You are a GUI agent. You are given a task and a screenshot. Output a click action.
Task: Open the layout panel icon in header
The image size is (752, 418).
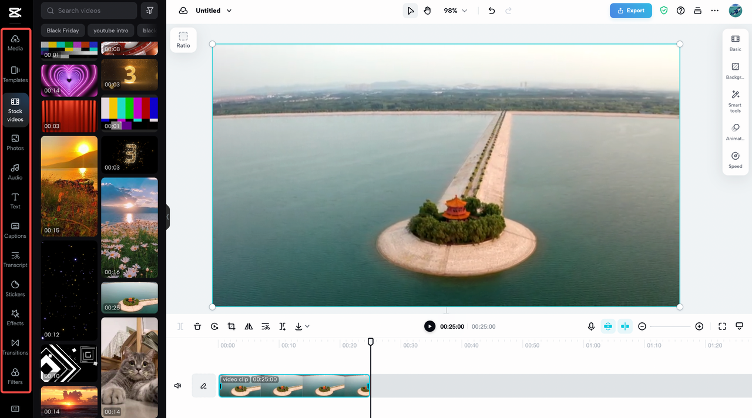click(x=697, y=11)
